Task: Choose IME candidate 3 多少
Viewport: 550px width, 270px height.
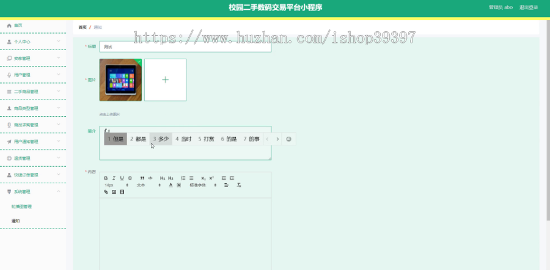Action: pos(161,139)
